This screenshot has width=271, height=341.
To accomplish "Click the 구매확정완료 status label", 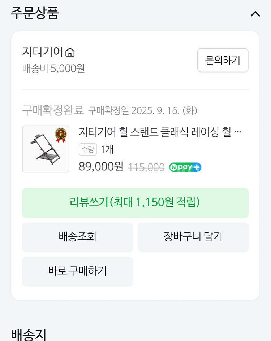I will click(x=53, y=110).
